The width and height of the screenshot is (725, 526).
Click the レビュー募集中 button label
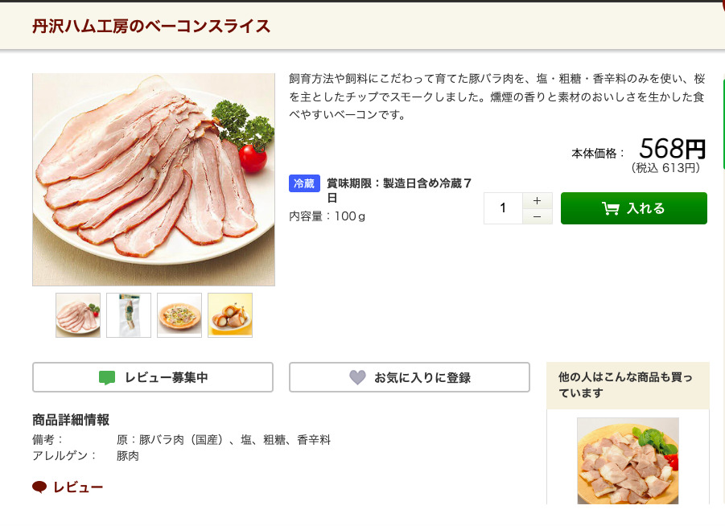pyautogui.click(x=167, y=377)
